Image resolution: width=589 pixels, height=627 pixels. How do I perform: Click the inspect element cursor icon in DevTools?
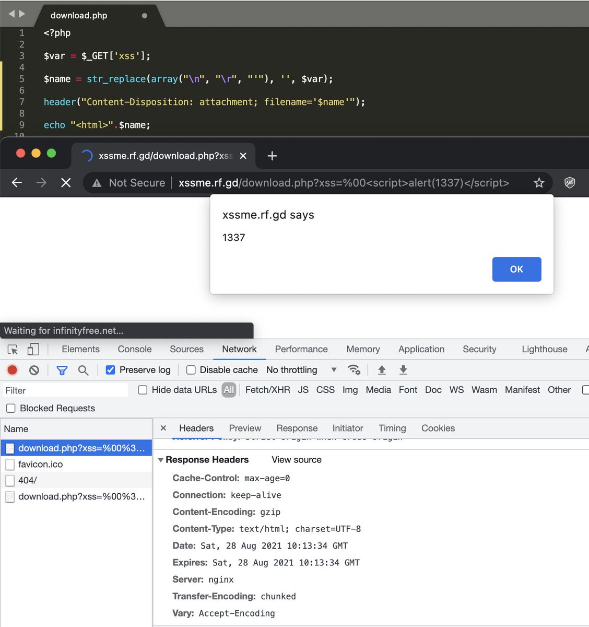click(13, 350)
